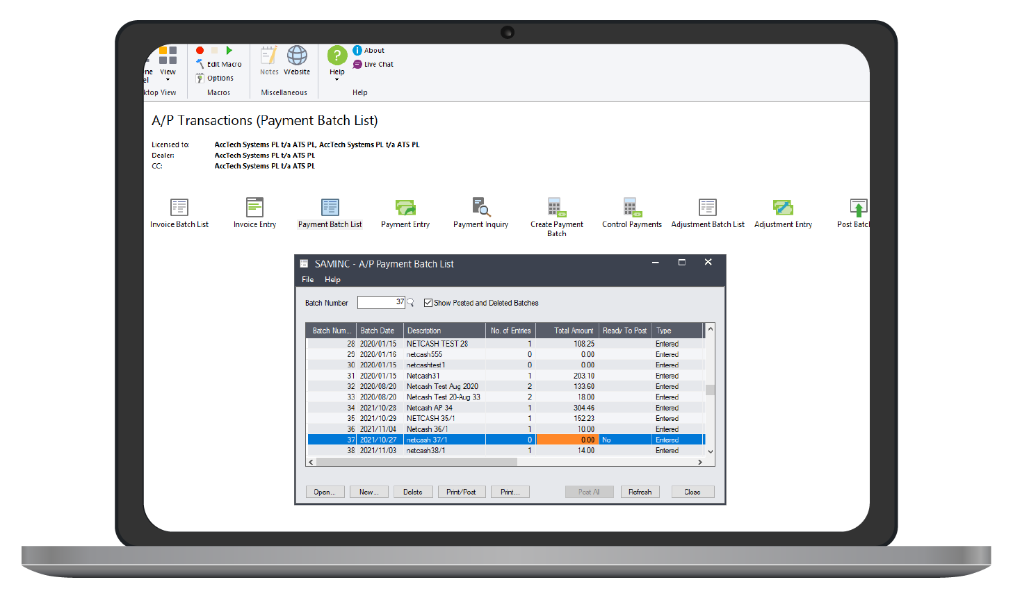Click the Batch Number input field
Image resolution: width=1013 pixels, height=598 pixels.
381,302
